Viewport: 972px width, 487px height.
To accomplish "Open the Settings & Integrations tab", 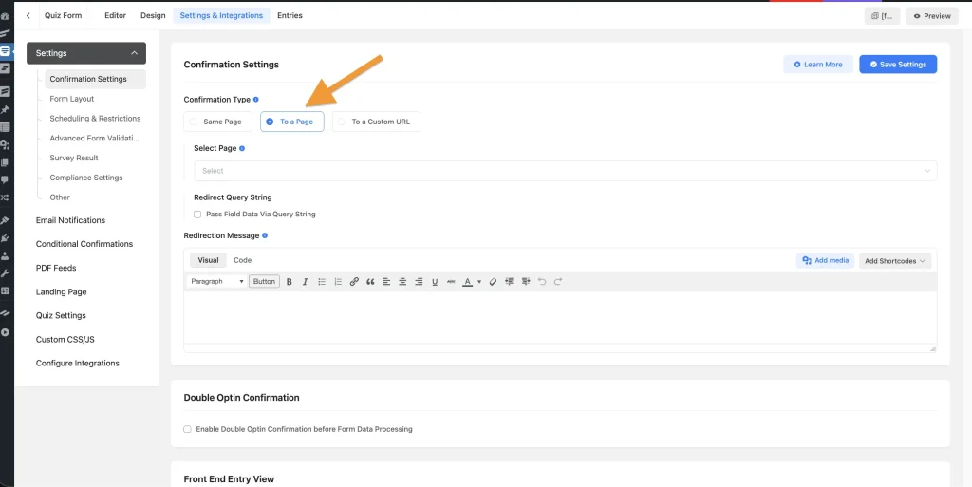I will click(221, 15).
